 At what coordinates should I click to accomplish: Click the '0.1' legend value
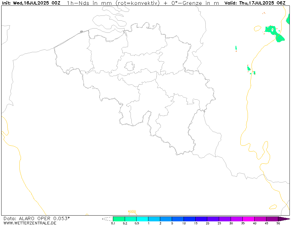[x=113, y=223]
